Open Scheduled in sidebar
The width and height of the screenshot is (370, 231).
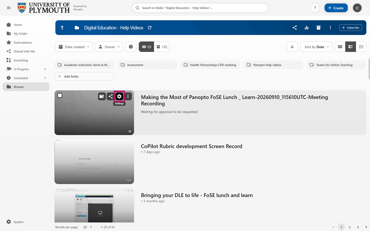[x=26, y=78]
